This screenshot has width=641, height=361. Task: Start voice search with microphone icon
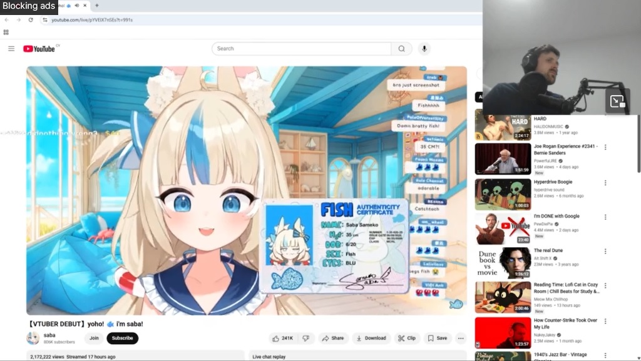(424, 49)
